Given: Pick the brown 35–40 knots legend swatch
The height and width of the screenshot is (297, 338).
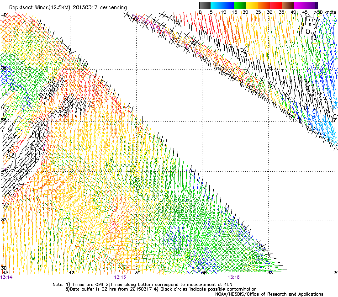Looking at the screenshot, I should click(x=288, y=5).
